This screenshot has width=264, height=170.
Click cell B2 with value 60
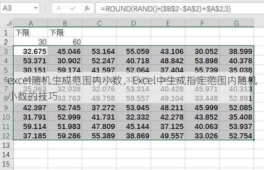[x=65, y=42]
